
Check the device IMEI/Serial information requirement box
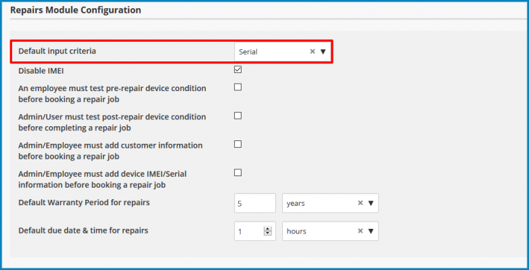238,173
